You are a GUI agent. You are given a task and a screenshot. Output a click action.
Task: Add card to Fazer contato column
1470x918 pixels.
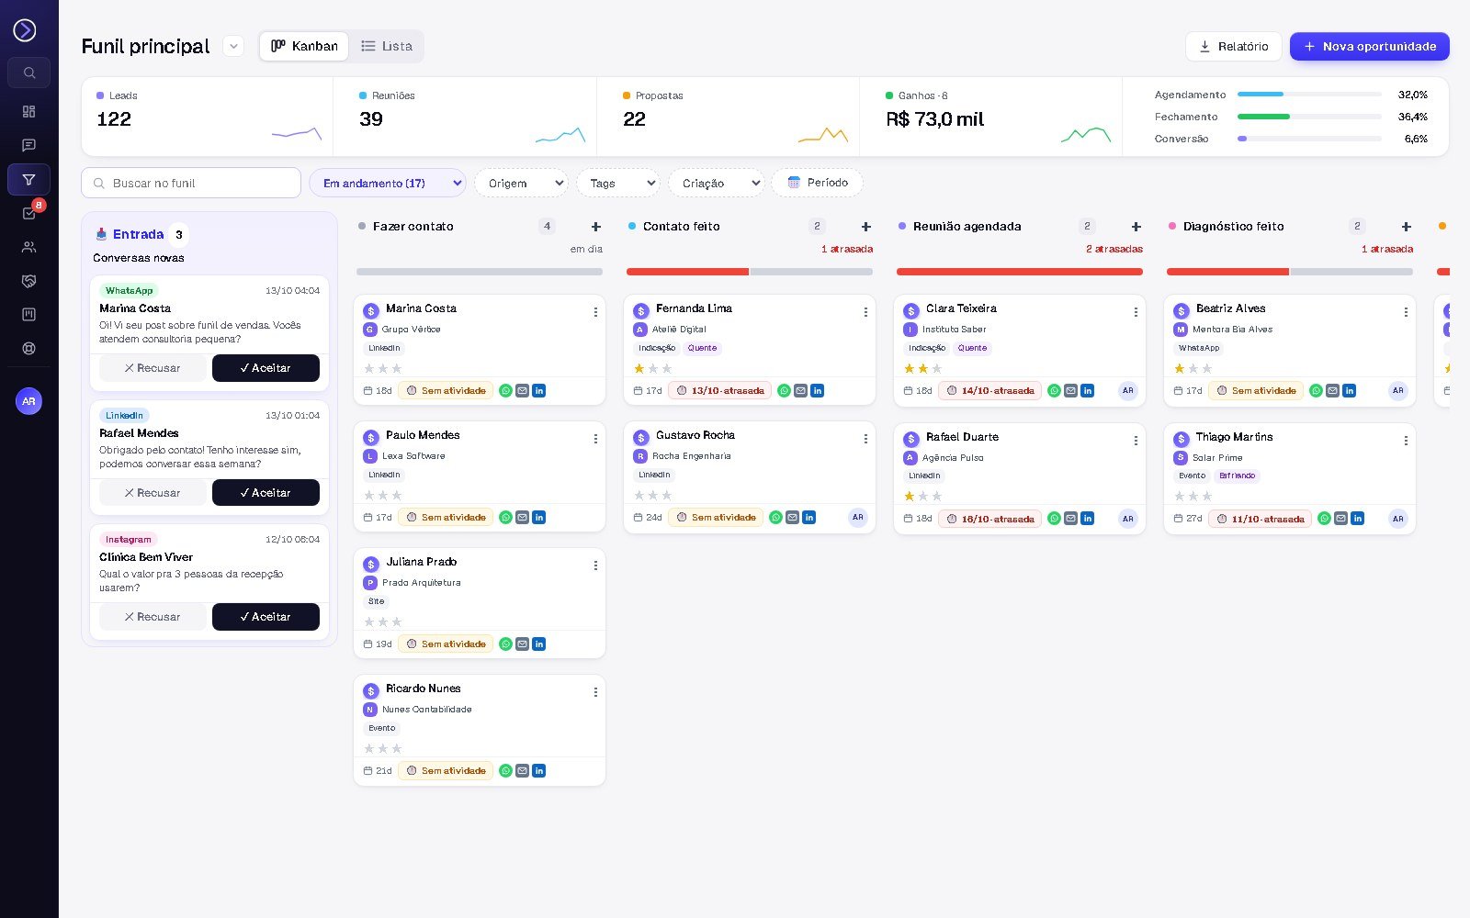pos(596,227)
